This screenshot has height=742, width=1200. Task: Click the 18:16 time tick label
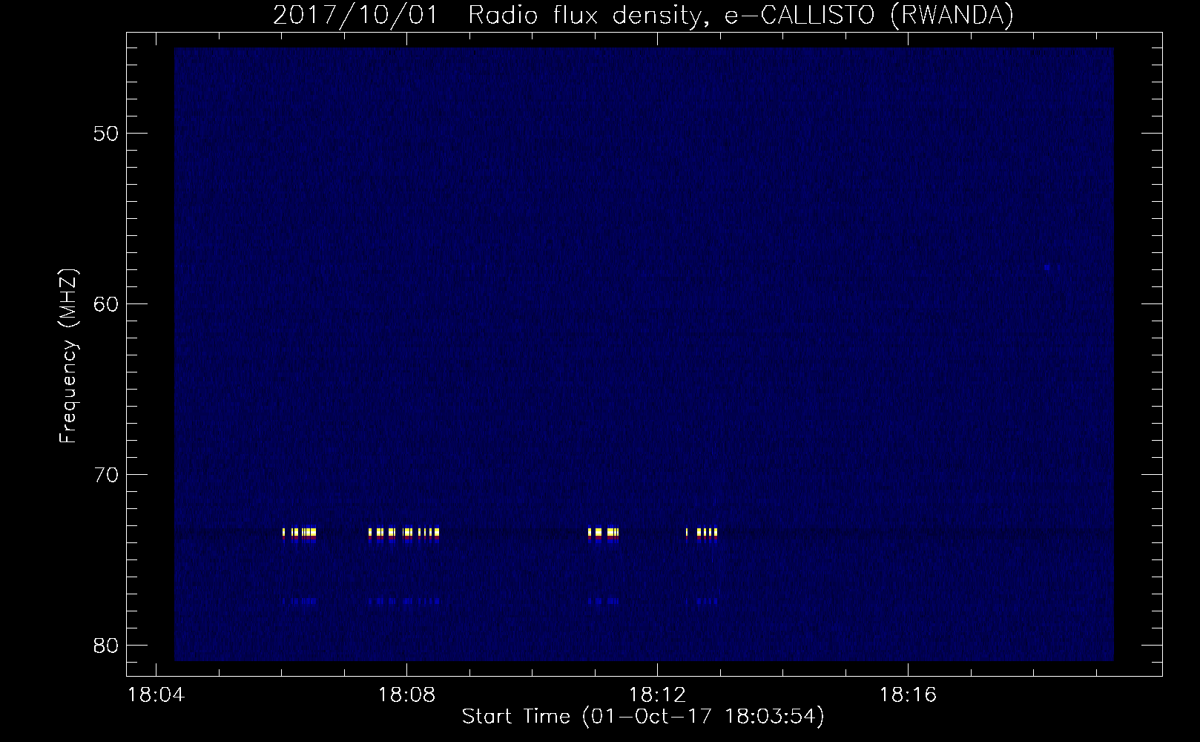point(908,696)
